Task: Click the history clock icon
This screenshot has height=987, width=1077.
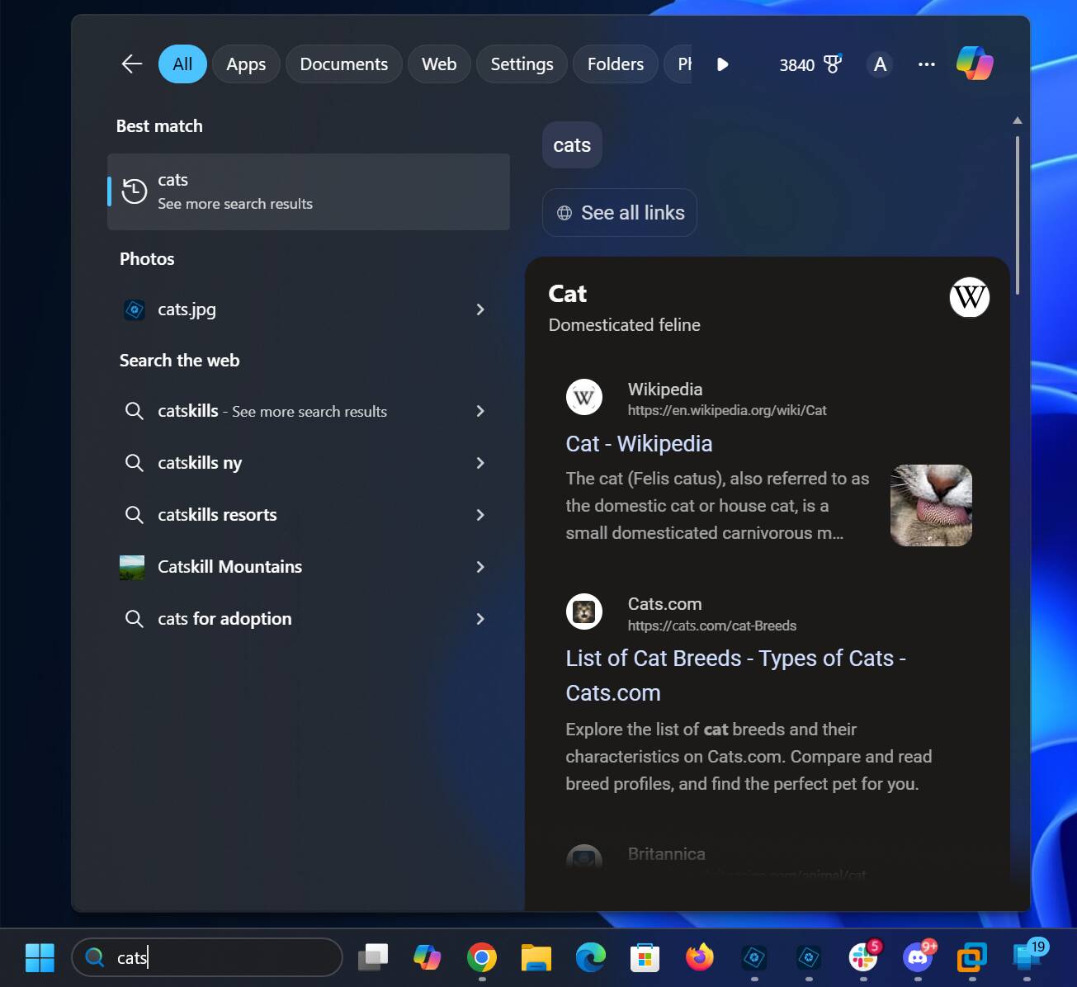Action: click(135, 191)
